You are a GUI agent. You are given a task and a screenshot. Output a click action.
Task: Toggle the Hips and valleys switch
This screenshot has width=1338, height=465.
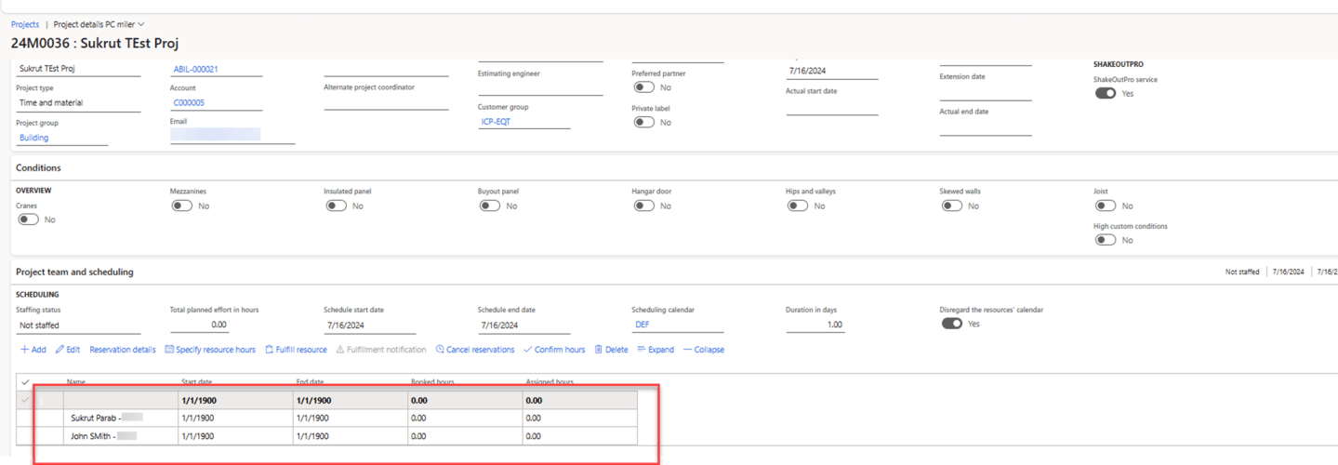798,206
